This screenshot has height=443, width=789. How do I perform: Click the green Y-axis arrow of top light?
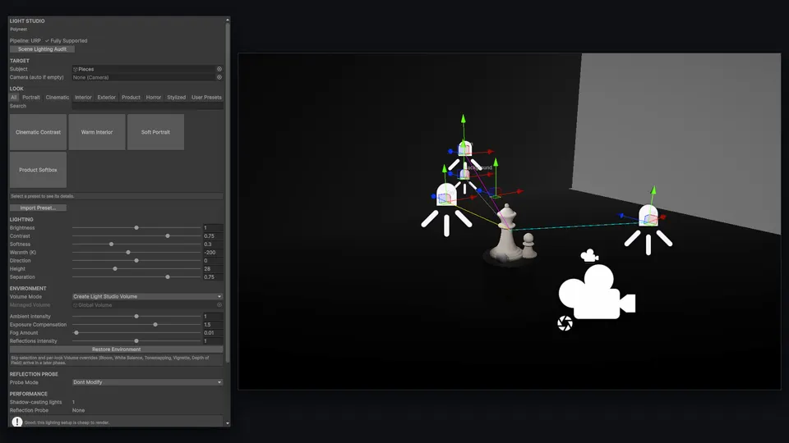pos(464,119)
